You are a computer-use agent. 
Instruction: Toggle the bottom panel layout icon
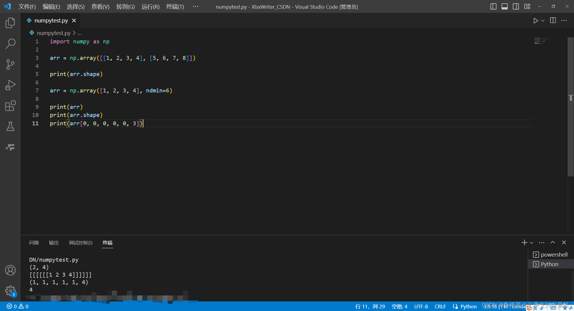click(505, 7)
